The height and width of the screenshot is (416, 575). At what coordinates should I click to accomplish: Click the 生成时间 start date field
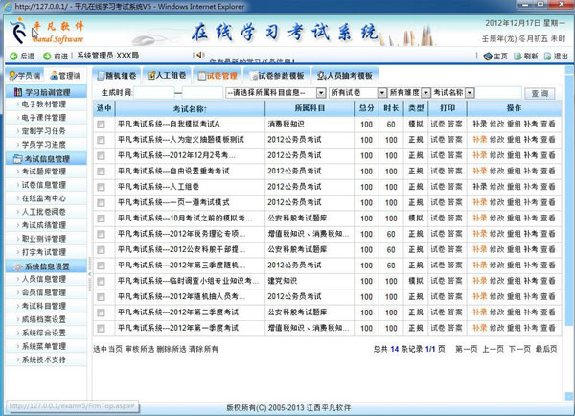pyautogui.click(x=154, y=93)
